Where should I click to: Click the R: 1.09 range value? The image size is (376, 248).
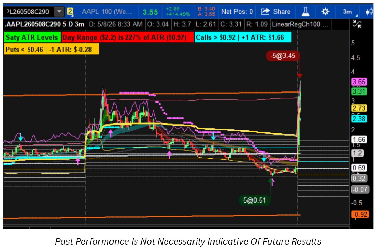pos(257,24)
